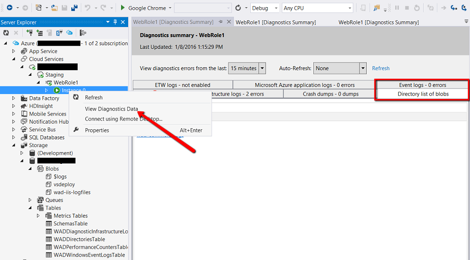Viewport: 470px width, 260px height.
Task: Click the Undo toolbar icon
Action: (87, 8)
